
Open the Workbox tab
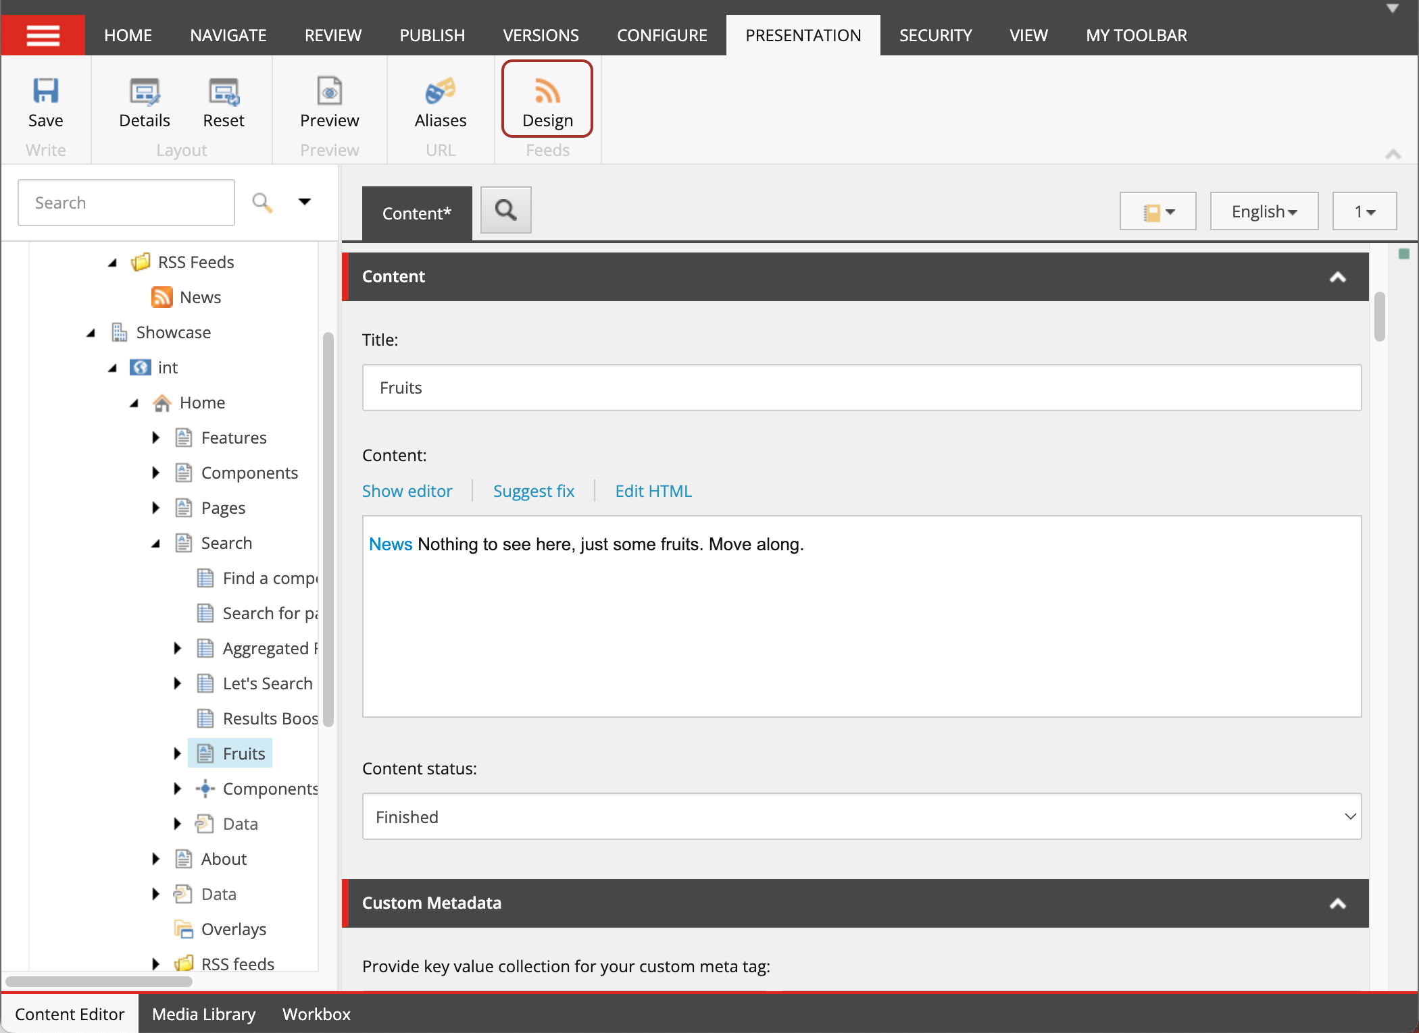(x=316, y=1014)
